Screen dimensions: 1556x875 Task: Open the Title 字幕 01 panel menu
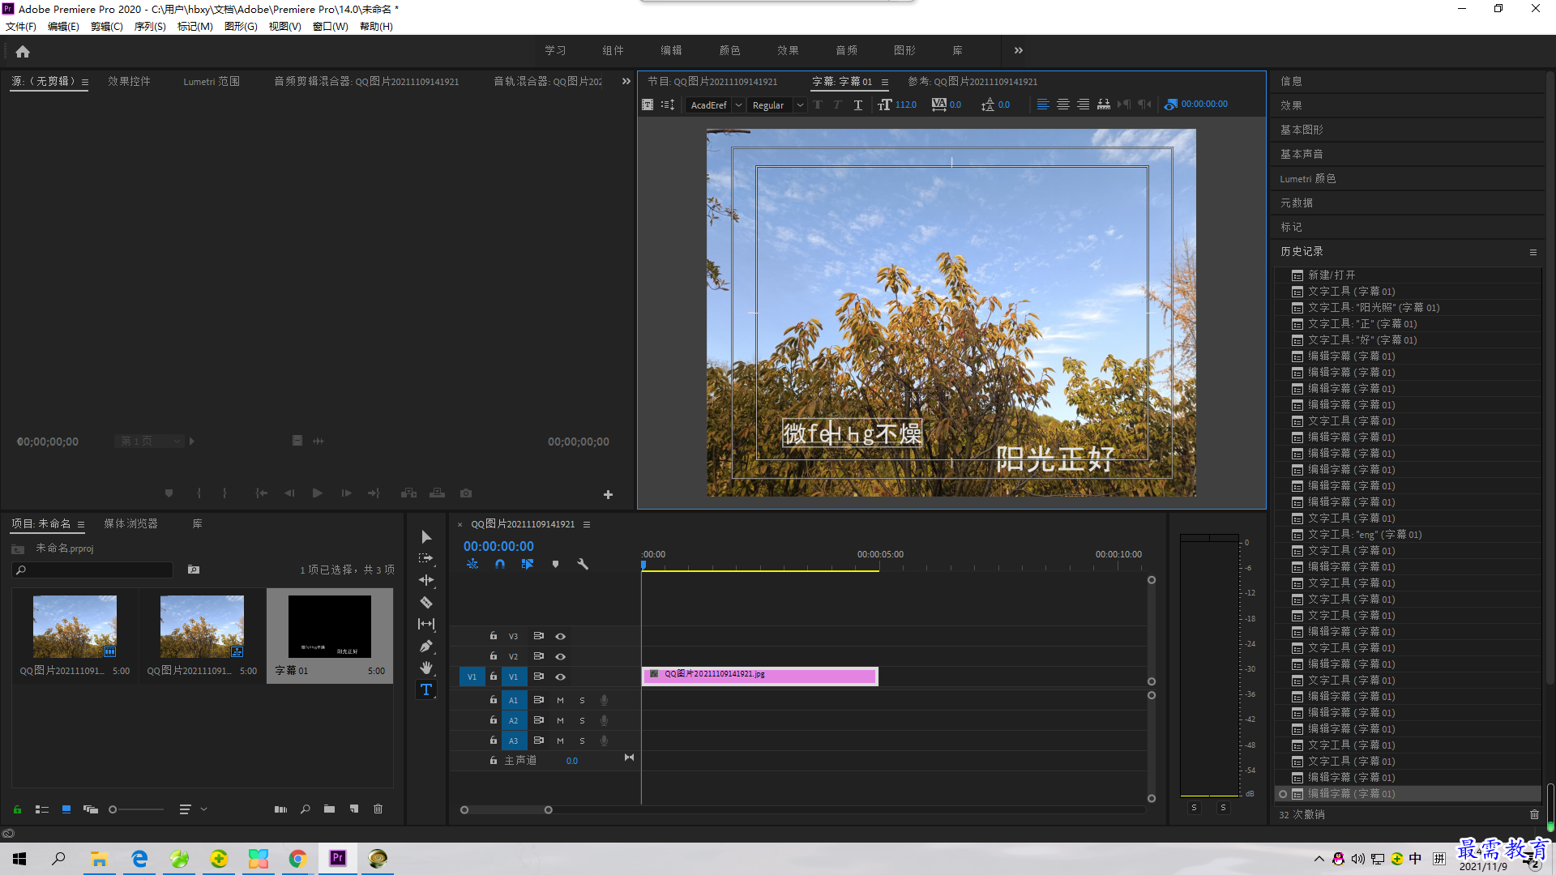tap(885, 82)
